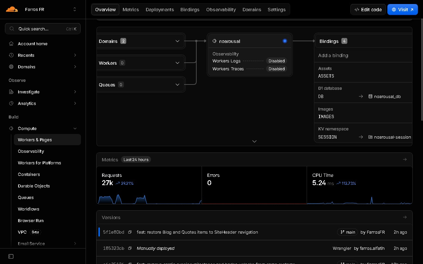The image size is (423, 264).
Task: Open the top Domains tab
Action: click(x=252, y=10)
